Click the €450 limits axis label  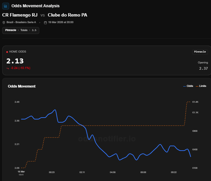coord(195,149)
